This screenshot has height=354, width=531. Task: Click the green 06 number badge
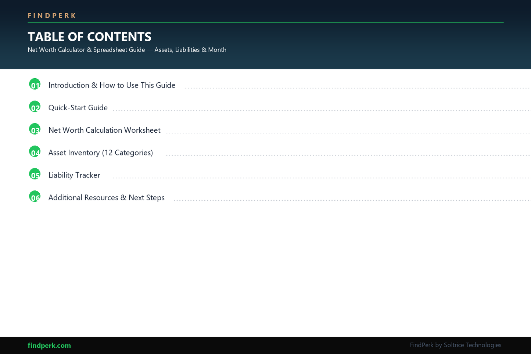pyautogui.click(x=35, y=196)
